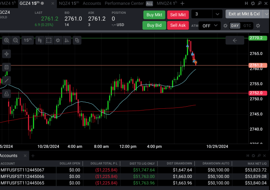
Task: Click the Buy Mkt button
Action: pos(154,15)
